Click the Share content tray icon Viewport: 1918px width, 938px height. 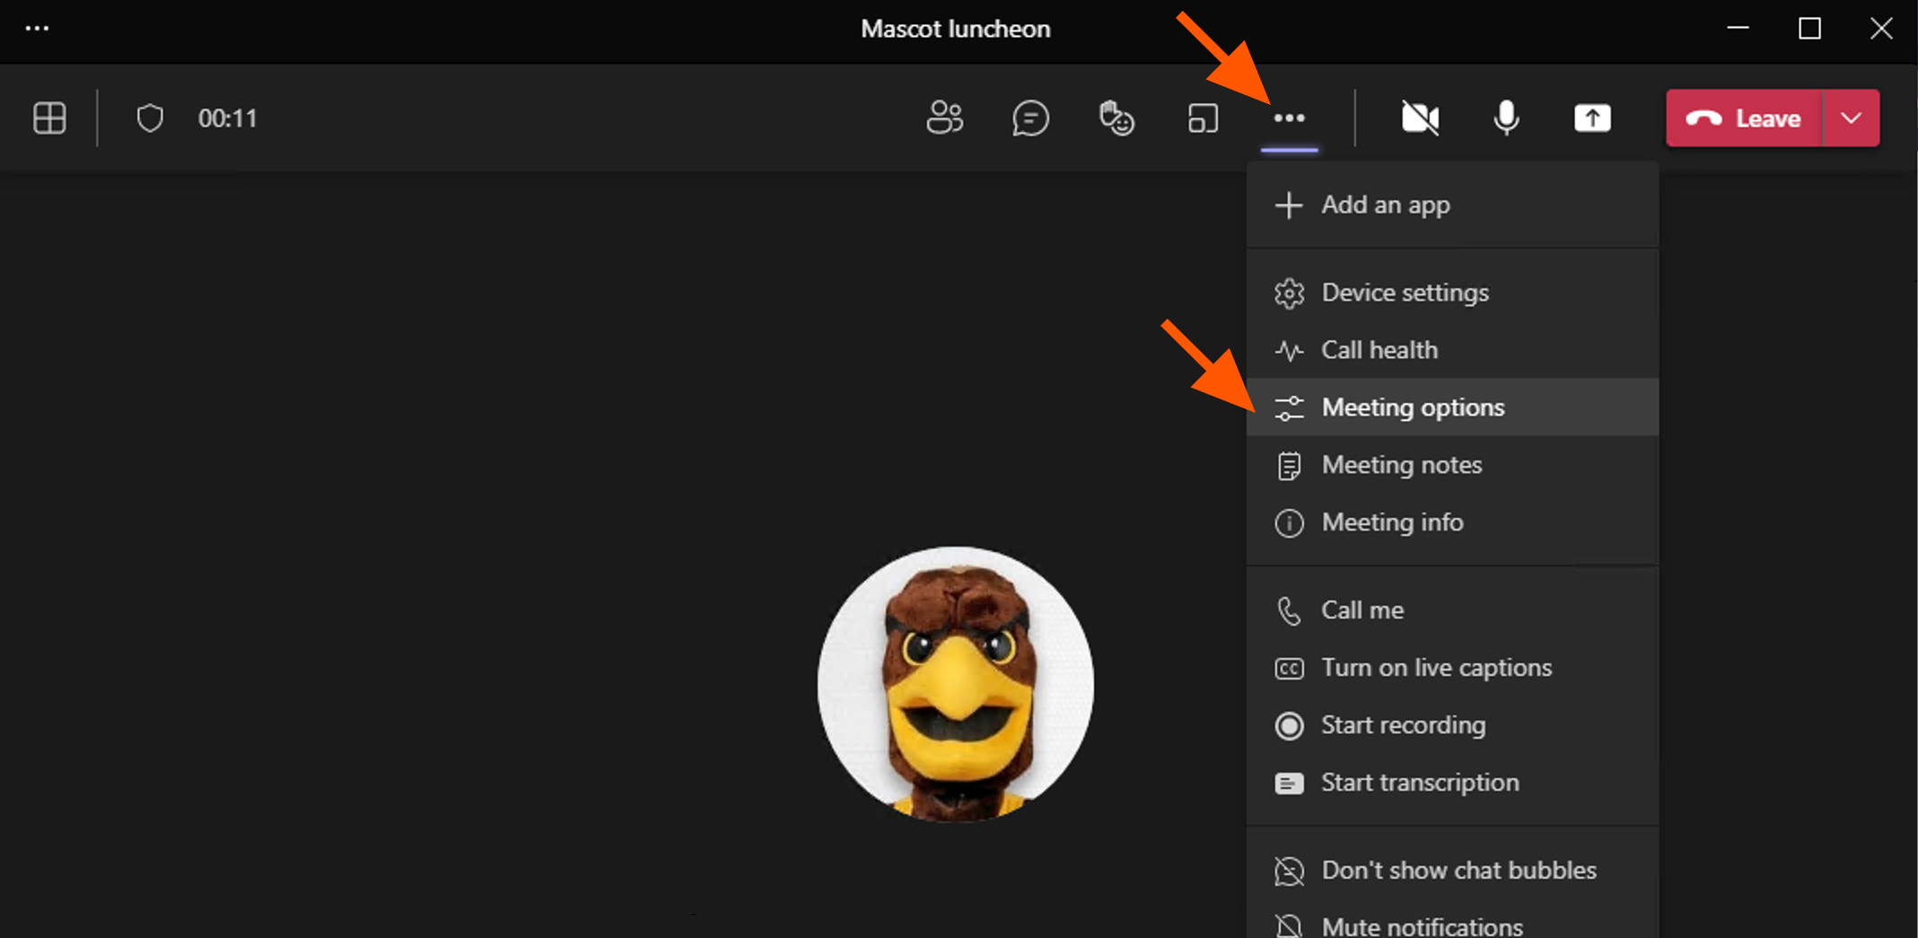click(x=1592, y=118)
